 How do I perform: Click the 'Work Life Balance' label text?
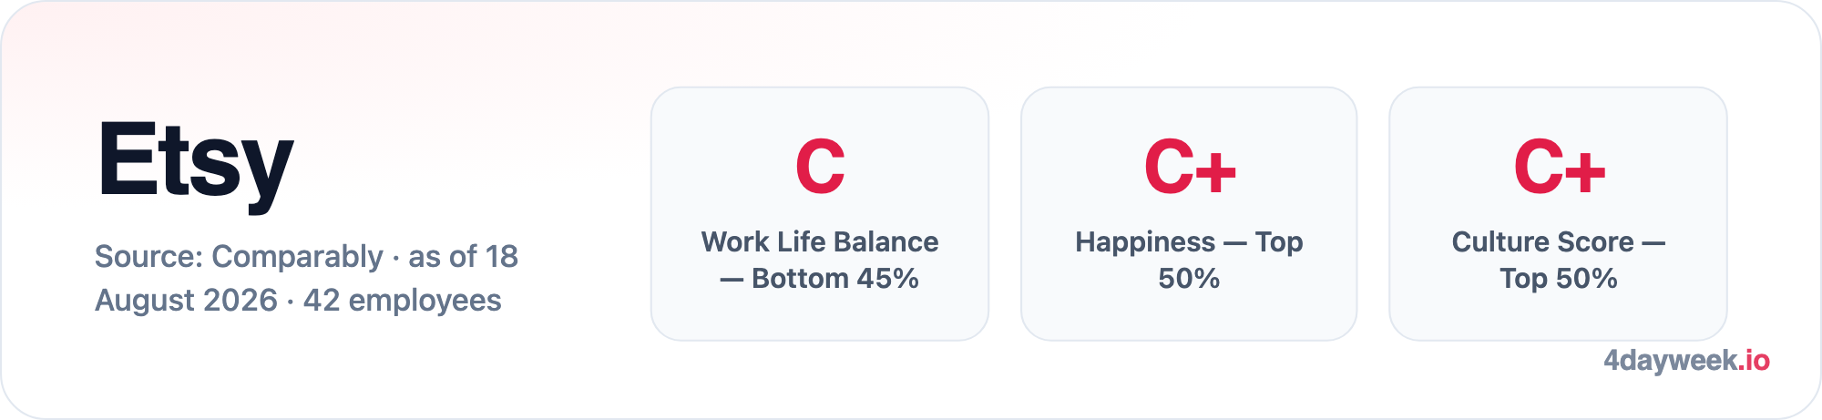[x=820, y=241]
